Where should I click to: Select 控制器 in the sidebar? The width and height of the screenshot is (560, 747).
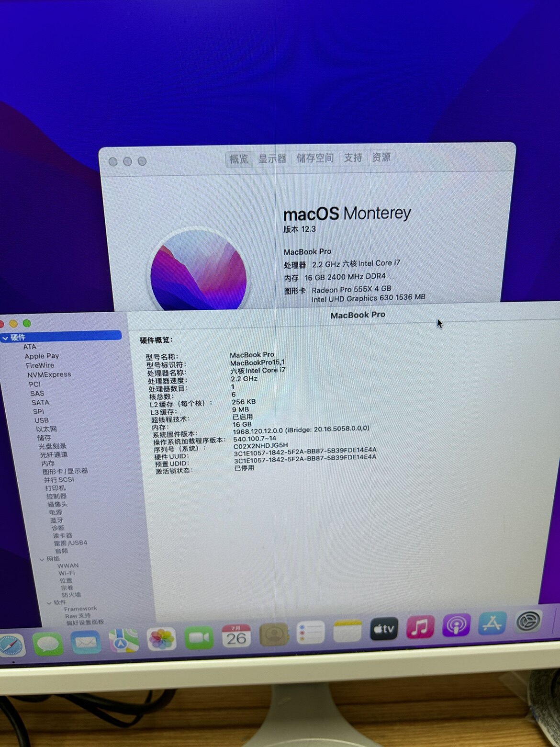pyautogui.click(x=56, y=496)
